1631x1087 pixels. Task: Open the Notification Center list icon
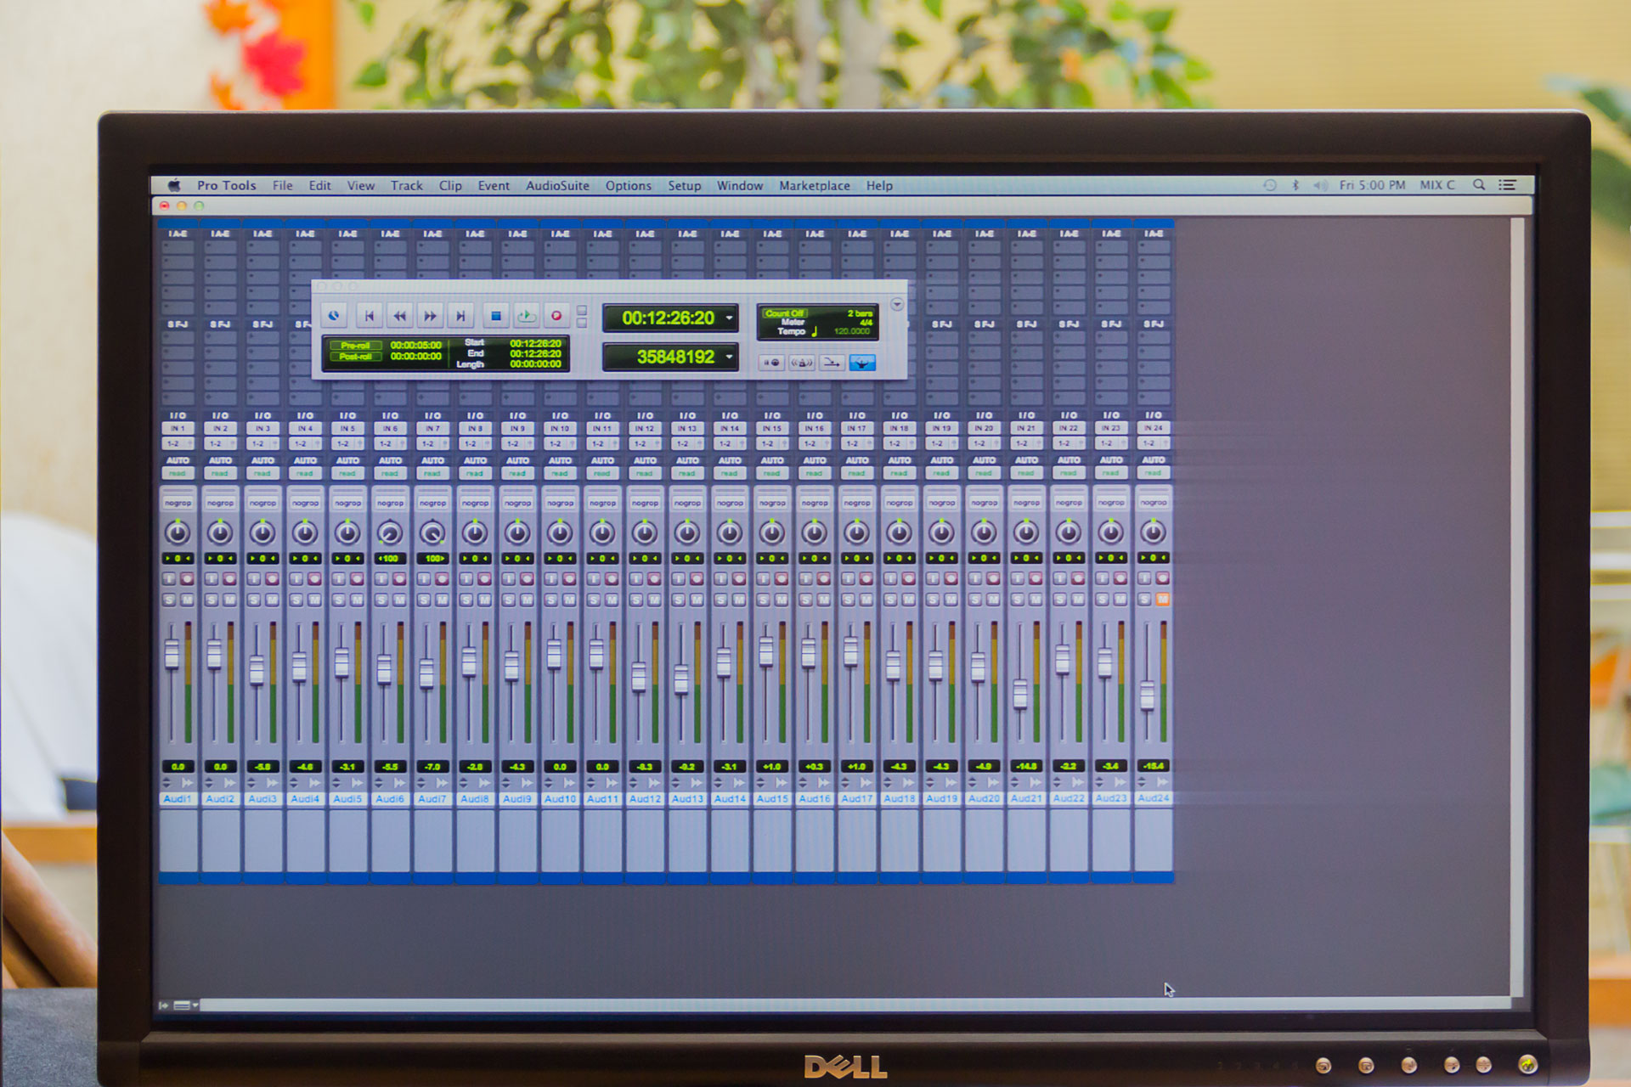point(1508,185)
